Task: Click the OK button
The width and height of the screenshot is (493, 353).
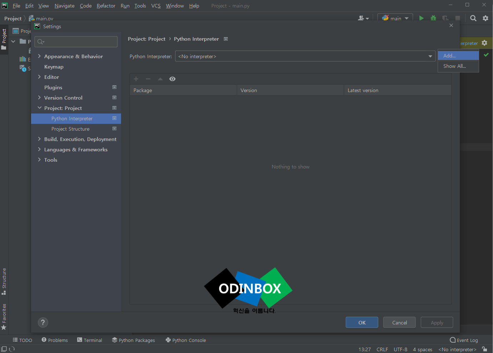Action: (362, 322)
